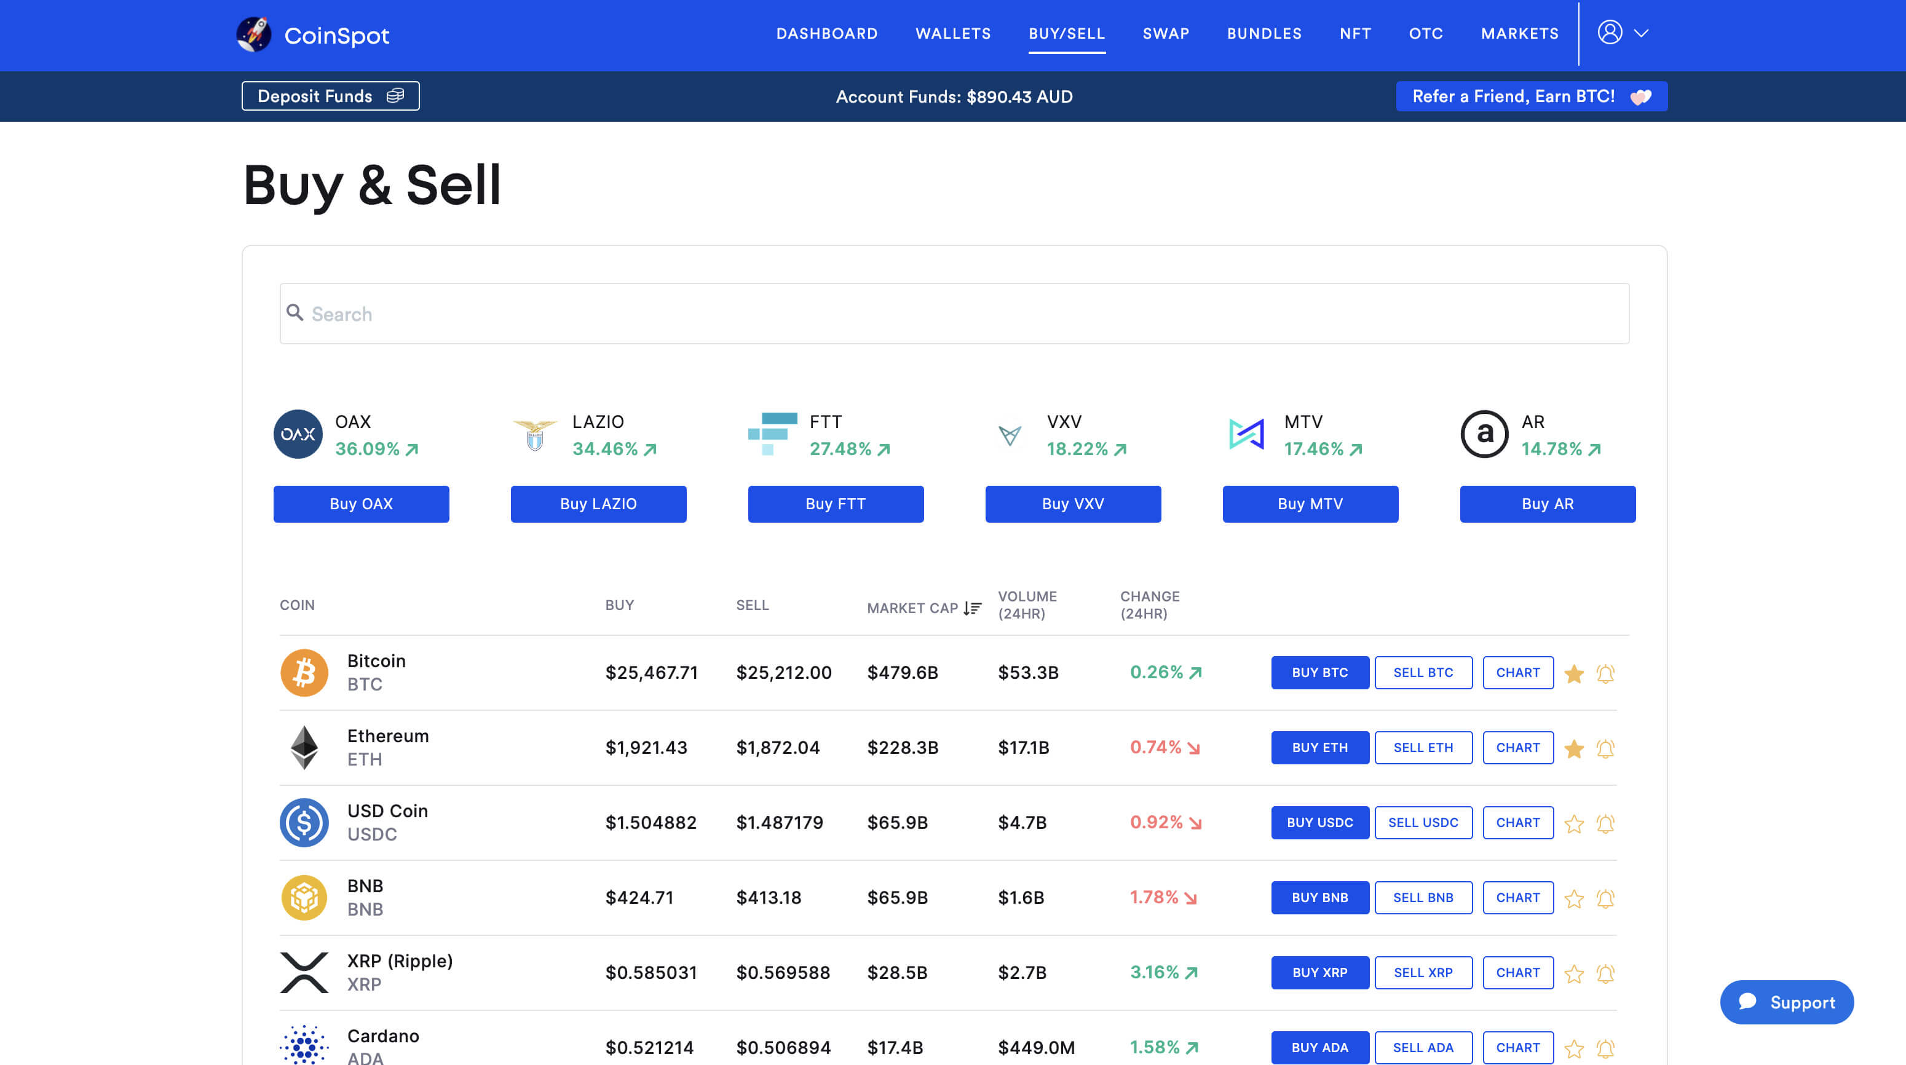Click into the Search field
The image size is (1906, 1065).
(954, 314)
